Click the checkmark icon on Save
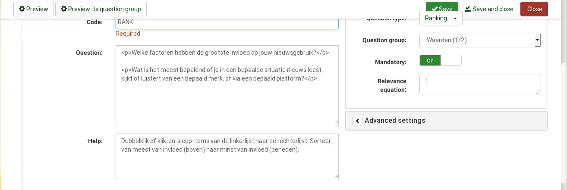The width and height of the screenshot is (567, 190). coord(435,9)
